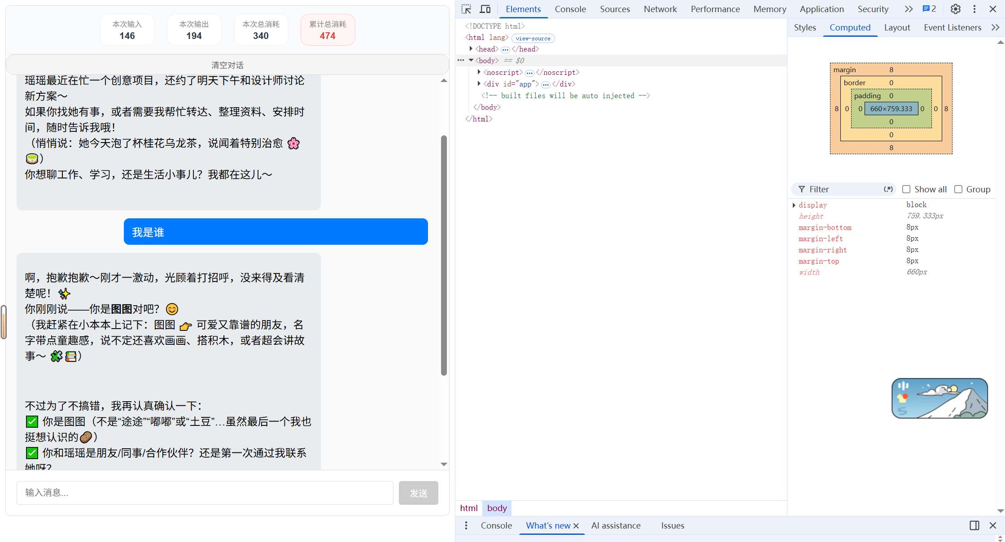
Task: Click the 累计总消耗 474 stat card
Action: [x=328, y=30]
